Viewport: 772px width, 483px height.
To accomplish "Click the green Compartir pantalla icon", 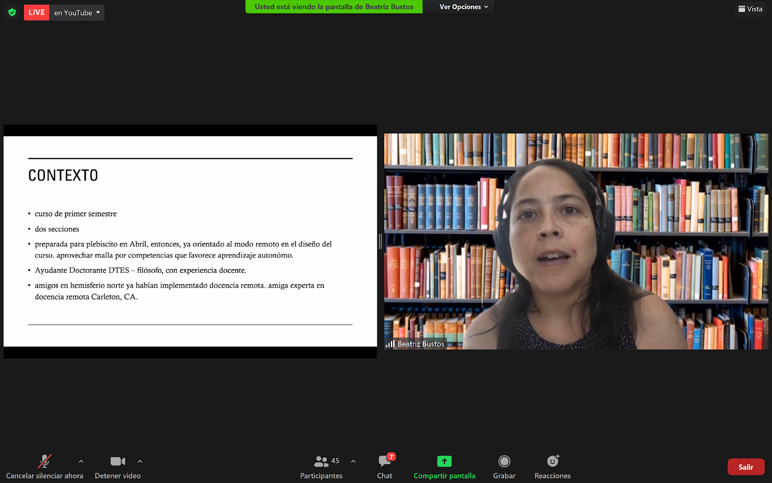I will click(444, 462).
